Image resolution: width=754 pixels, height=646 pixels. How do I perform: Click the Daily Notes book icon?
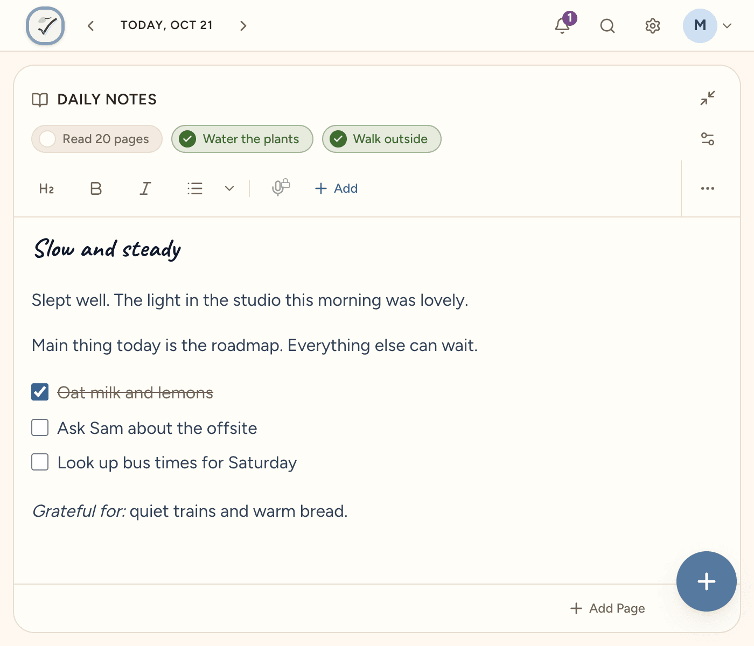pos(40,100)
